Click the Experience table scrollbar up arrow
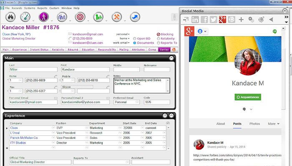This screenshot has height=166, width=292. [169, 128]
